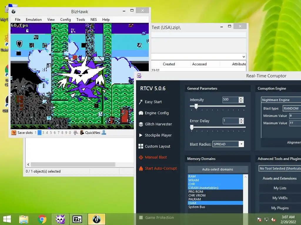
Task: Select save slot 0 in BizHawk
Action: pos(70,133)
